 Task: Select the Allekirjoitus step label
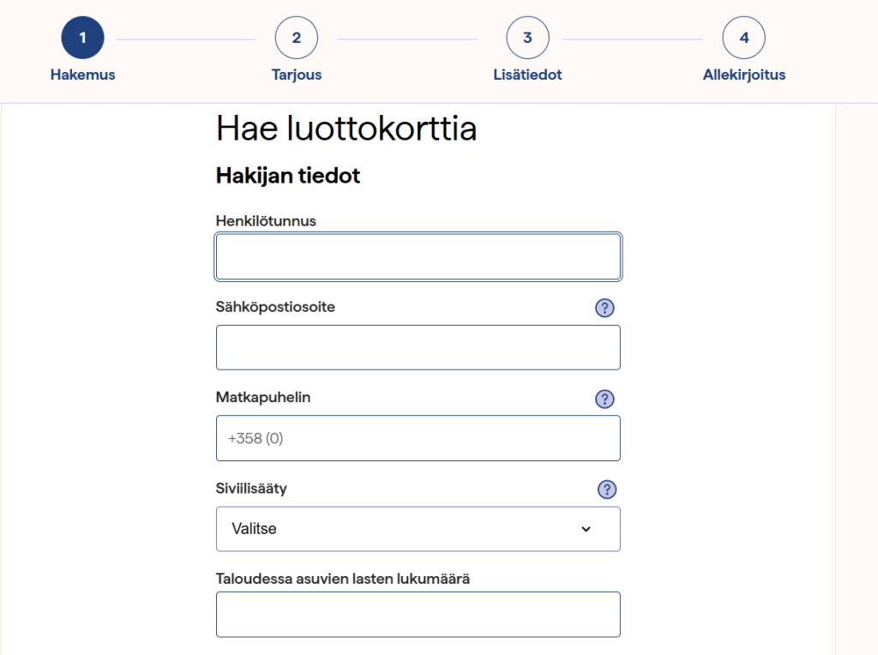[x=743, y=75]
